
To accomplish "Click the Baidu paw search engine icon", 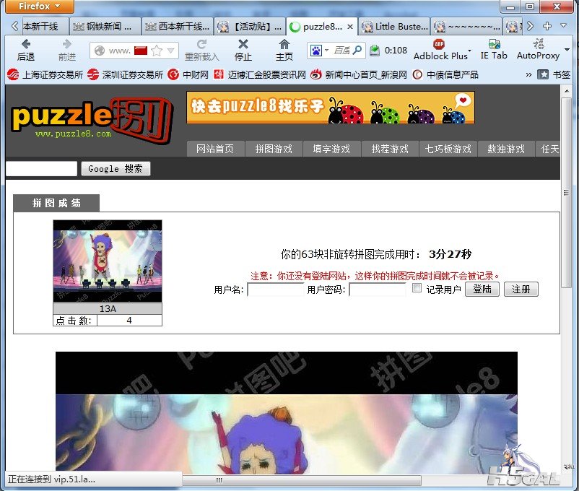I will tap(316, 51).
